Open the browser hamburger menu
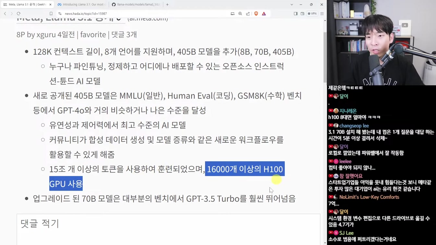Image resolution: width=436 pixels, height=245 pixels. tap(322, 14)
